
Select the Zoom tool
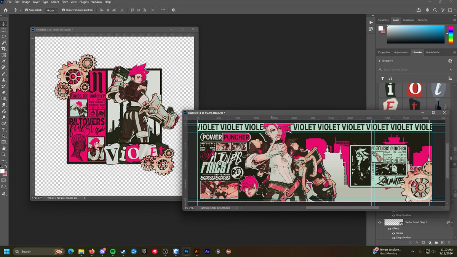click(x=4, y=154)
